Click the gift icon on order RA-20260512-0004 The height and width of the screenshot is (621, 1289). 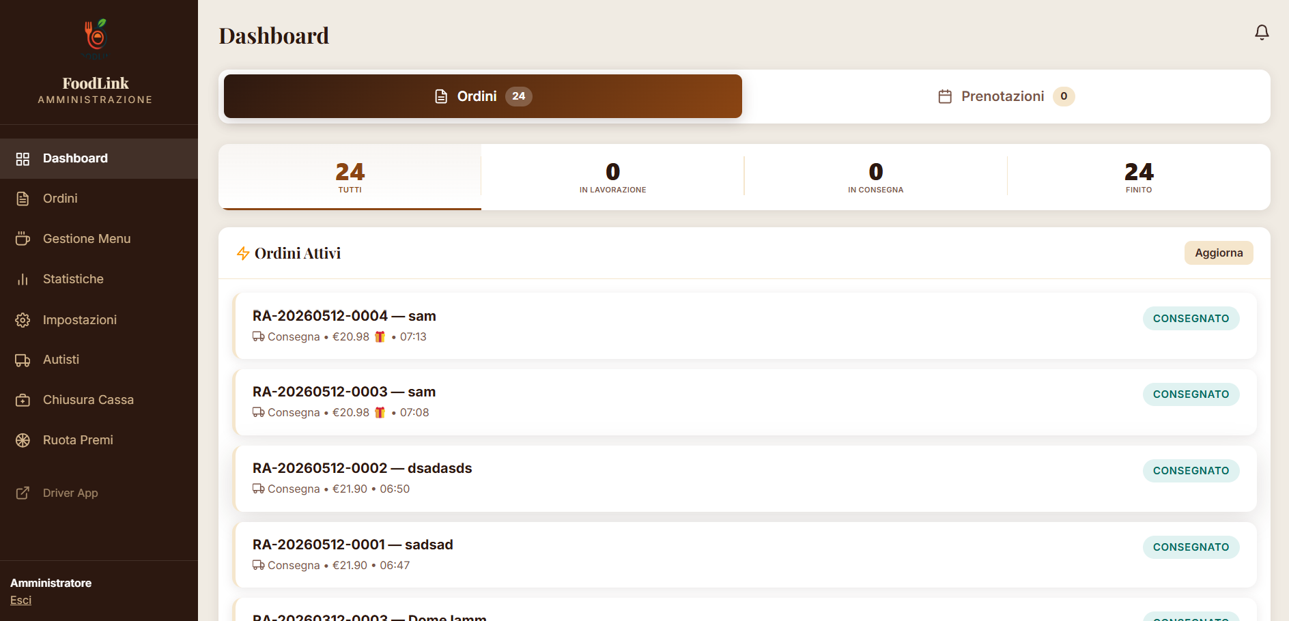coord(380,336)
